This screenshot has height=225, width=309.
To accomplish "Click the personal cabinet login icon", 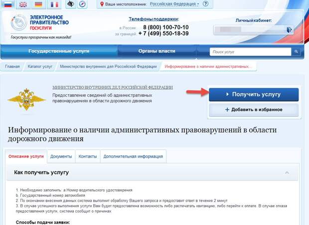I will click(x=289, y=30).
